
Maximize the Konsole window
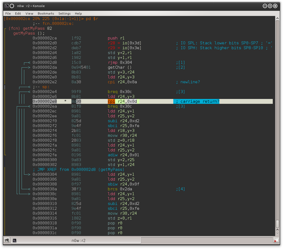click(x=270, y=6)
